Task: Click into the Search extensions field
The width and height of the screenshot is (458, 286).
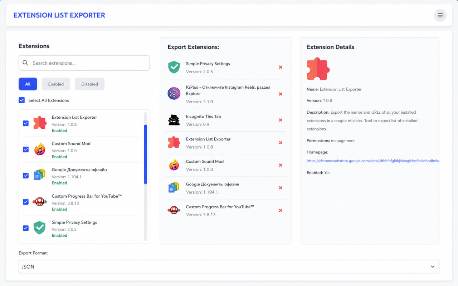Action: click(84, 63)
